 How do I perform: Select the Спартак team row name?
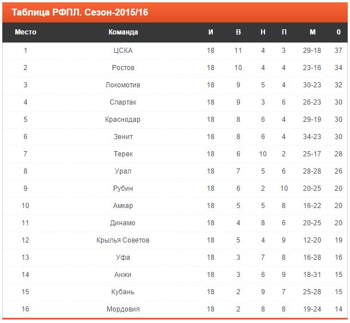pos(123,102)
